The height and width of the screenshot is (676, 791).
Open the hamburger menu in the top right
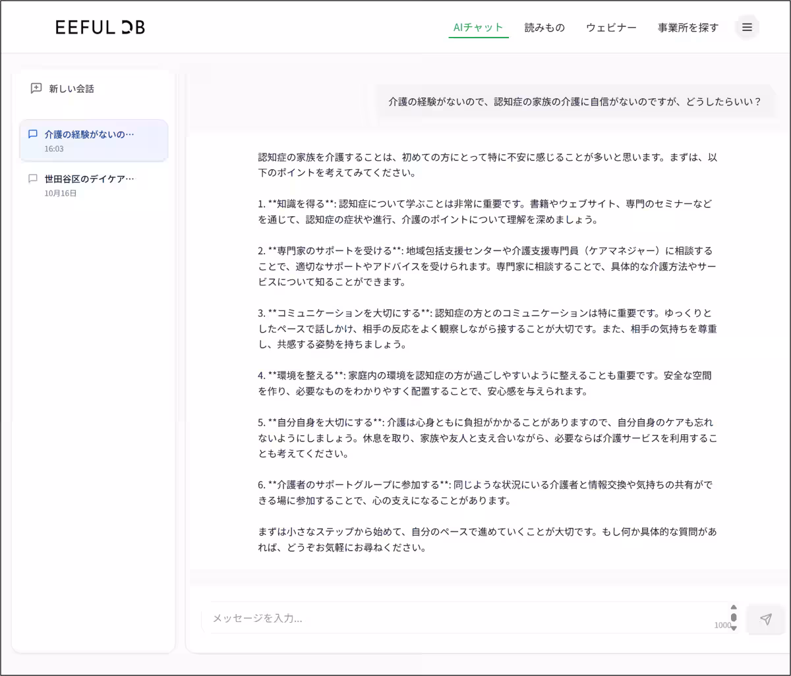(x=747, y=27)
